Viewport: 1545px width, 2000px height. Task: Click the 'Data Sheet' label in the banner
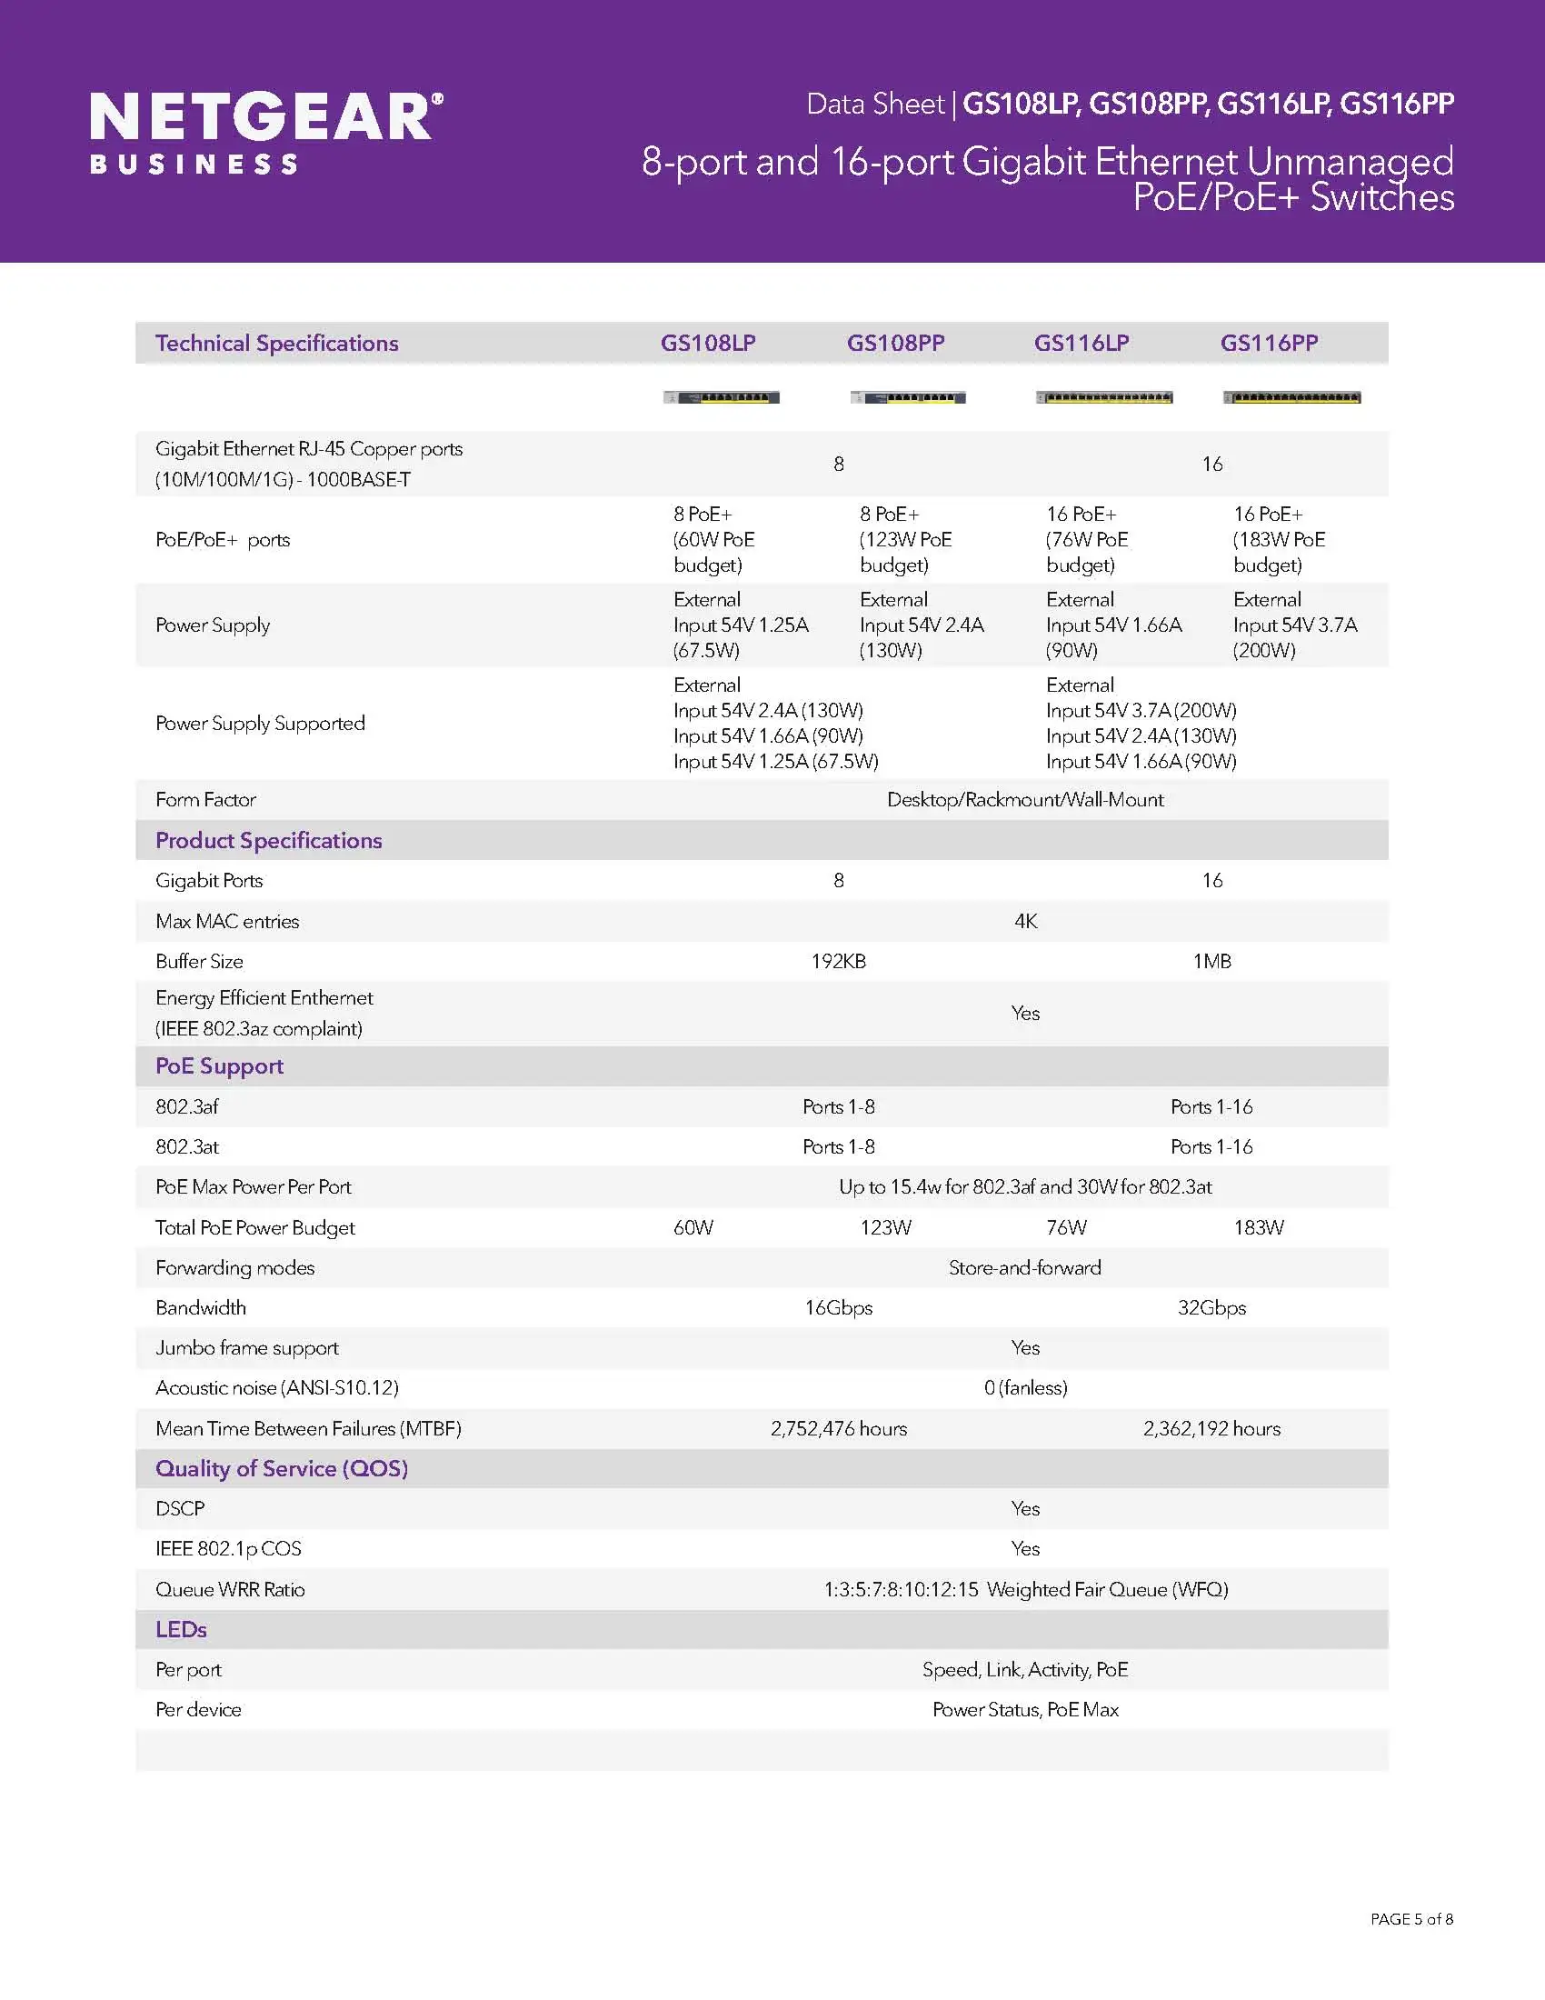coord(875,105)
